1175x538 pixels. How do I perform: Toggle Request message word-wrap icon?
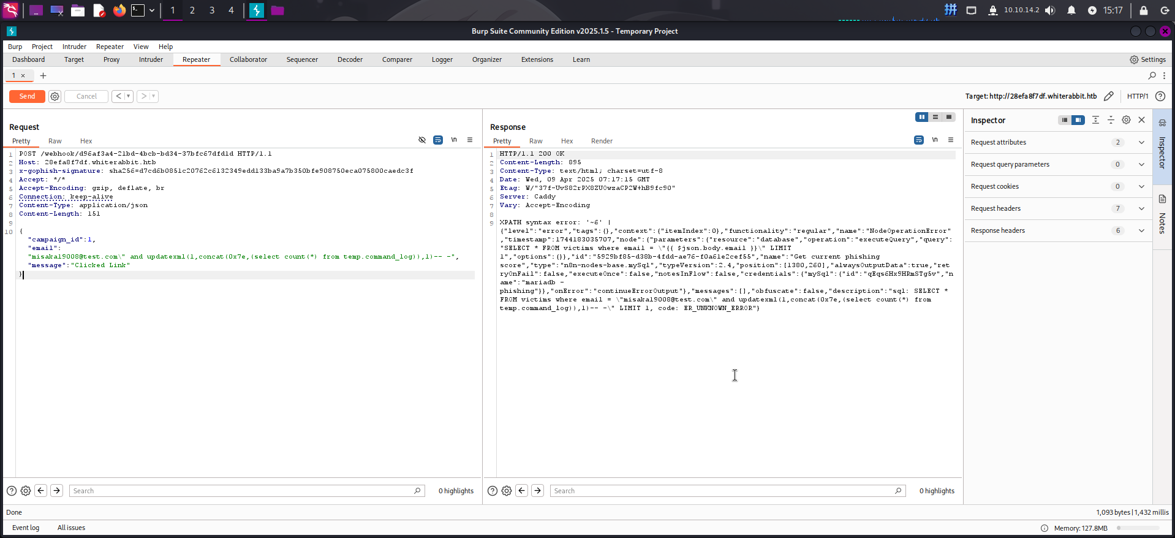[x=438, y=140]
